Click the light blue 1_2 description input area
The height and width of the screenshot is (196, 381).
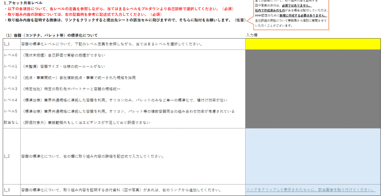313,156
